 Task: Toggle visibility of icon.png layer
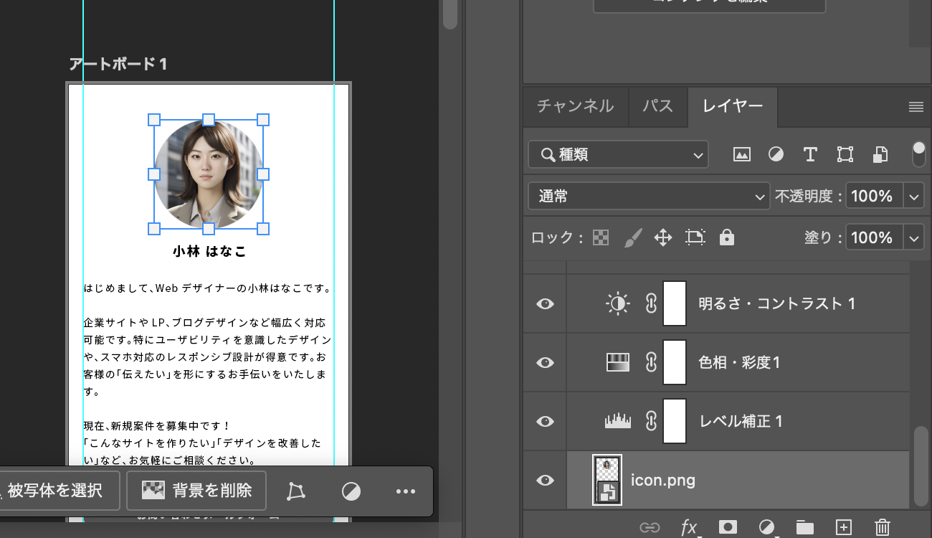[x=544, y=480]
